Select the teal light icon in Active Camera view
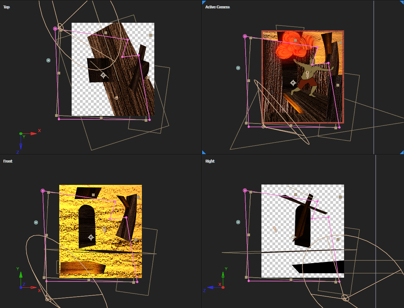The height and width of the screenshot is (308, 404). point(238,68)
